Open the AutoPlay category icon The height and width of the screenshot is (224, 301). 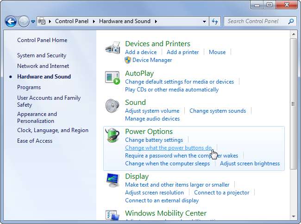113,78
